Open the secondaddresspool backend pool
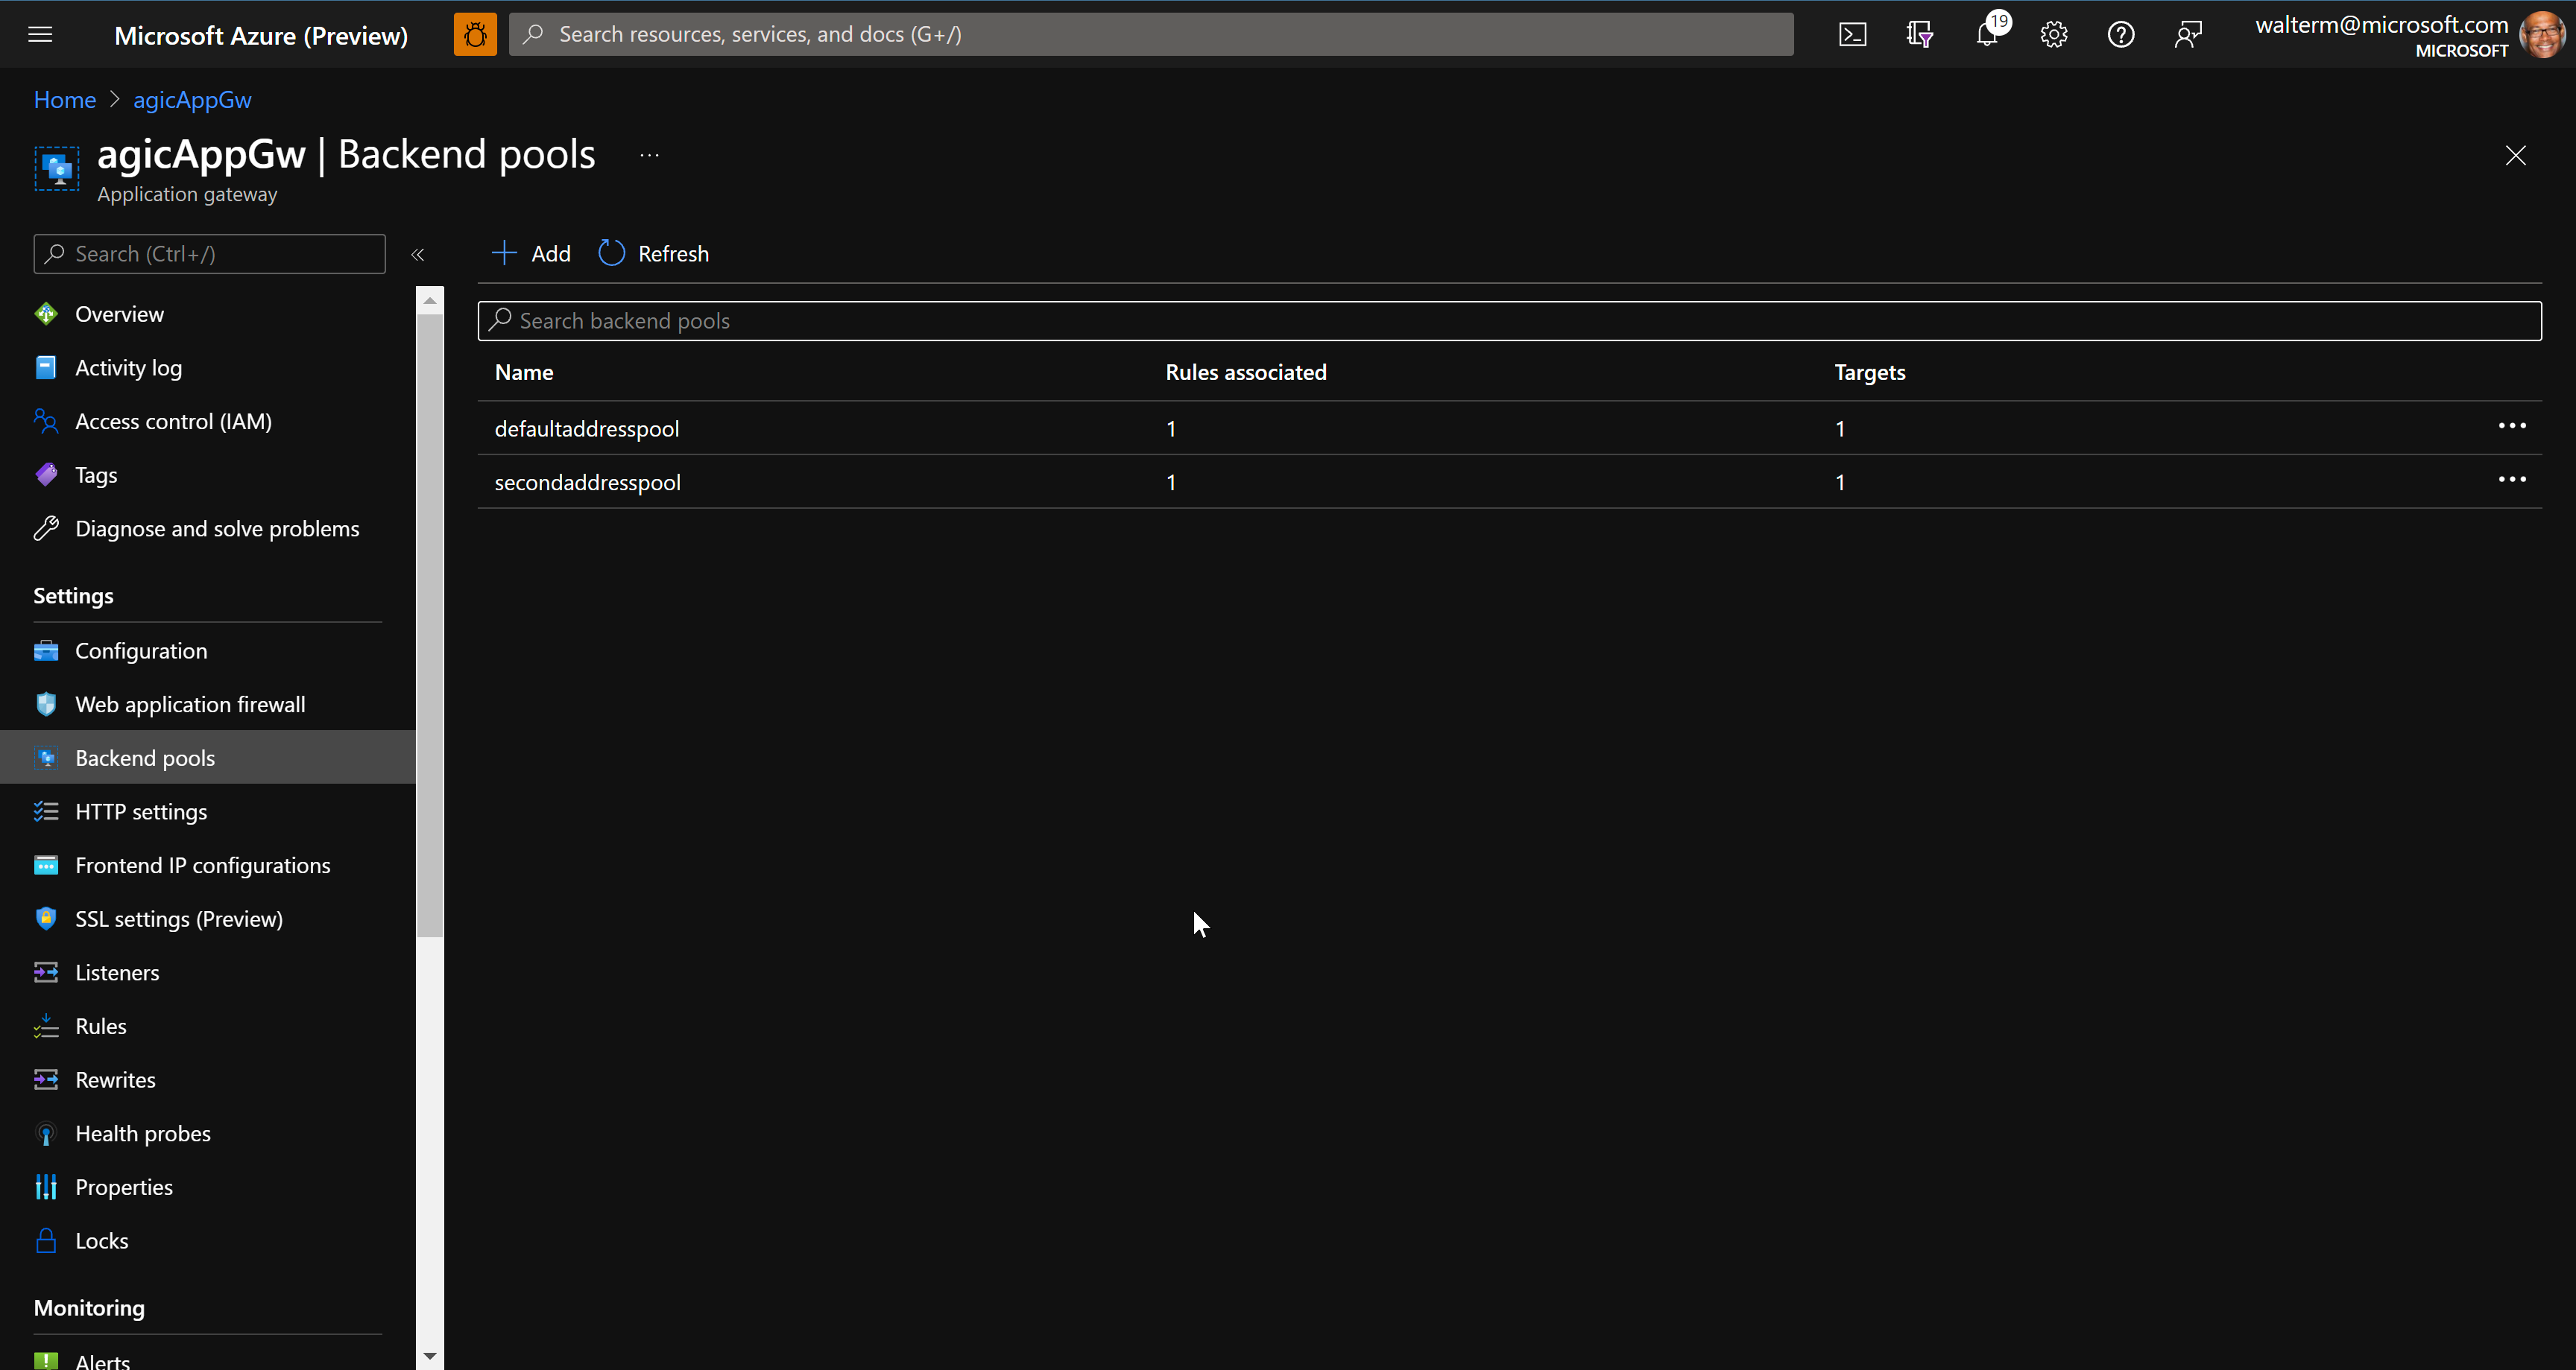Image resolution: width=2576 pixels, height=1370 pixels. pos(587,483)
